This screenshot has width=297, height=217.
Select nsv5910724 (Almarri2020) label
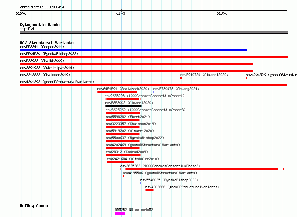coord(204,75)
